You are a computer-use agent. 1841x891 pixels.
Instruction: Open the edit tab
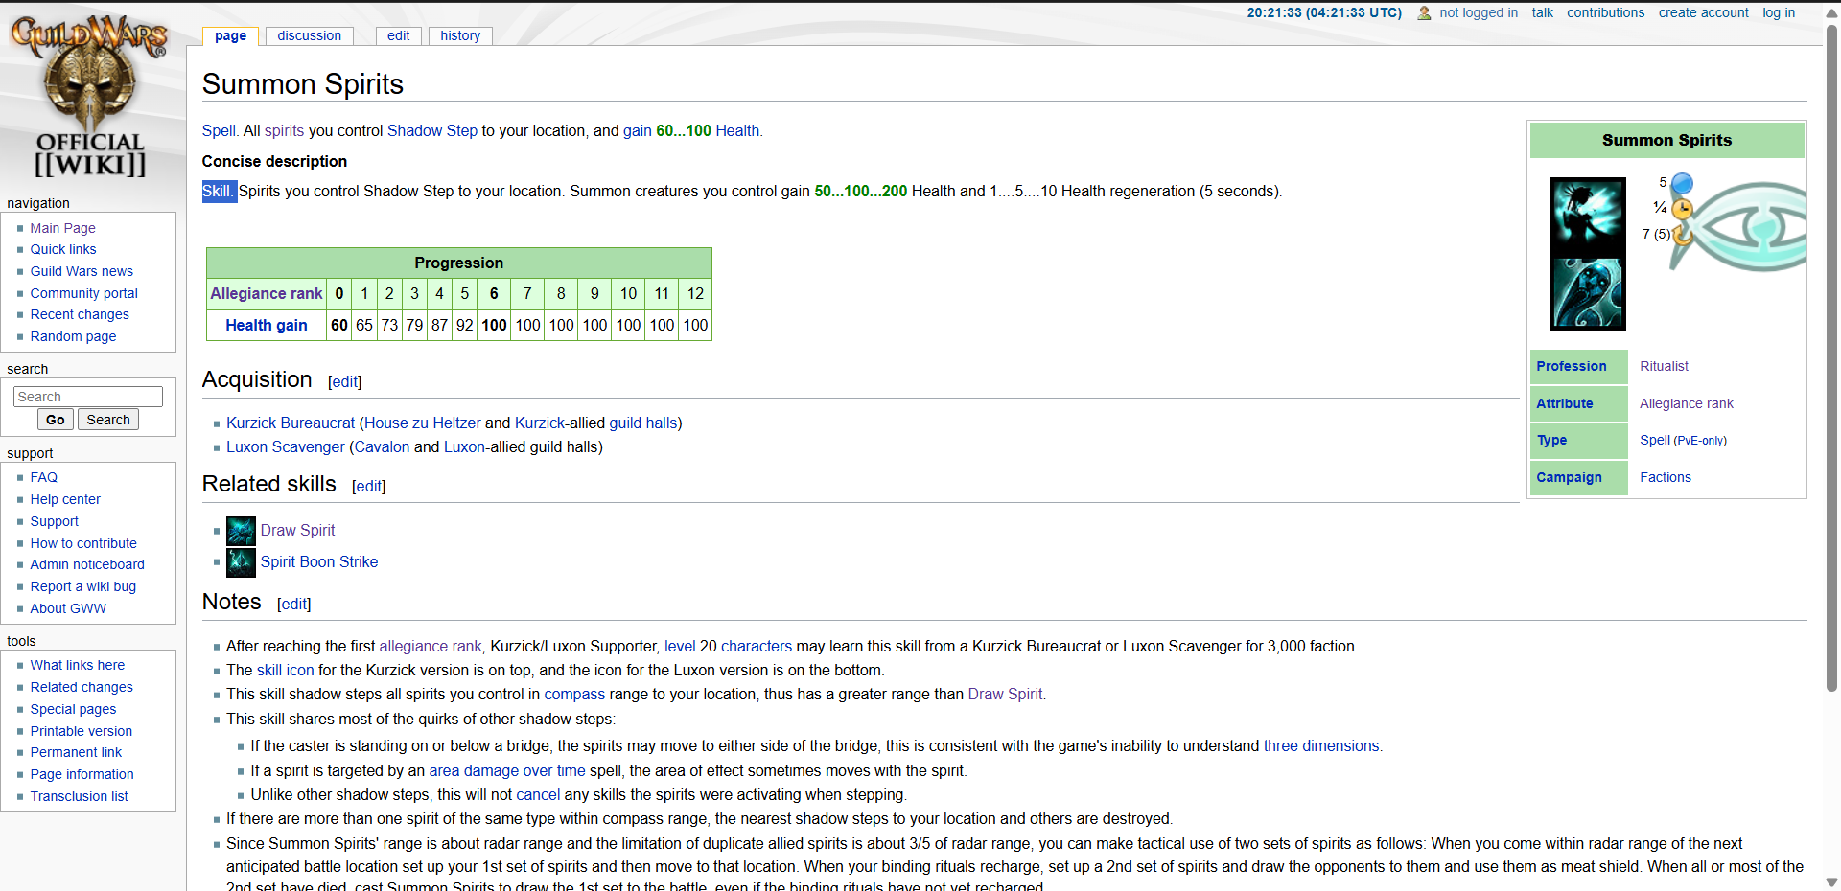tap(398, 35)
